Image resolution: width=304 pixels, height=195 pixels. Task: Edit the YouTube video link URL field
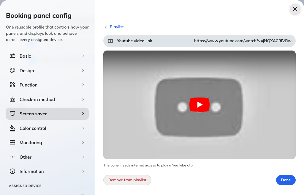click(x=243, y=41)
